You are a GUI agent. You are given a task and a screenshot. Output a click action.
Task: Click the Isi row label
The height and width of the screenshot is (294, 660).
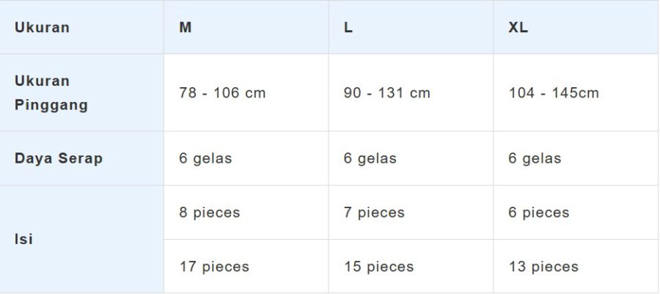click(x=23, y=240)
